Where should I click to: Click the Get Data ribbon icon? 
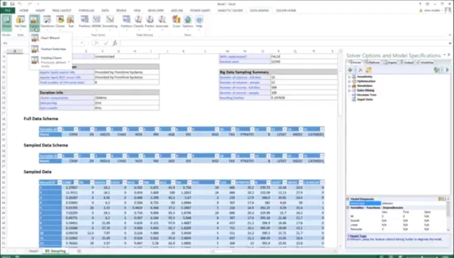coord(20,22)
